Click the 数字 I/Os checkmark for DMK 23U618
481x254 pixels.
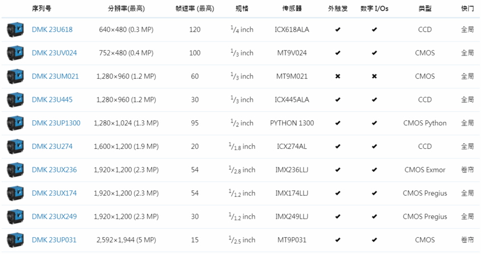(x=374, y=30)
